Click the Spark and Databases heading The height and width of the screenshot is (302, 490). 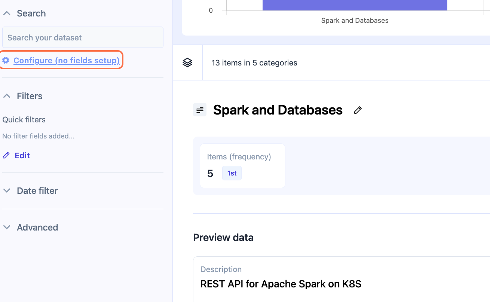tap(278, 110)
